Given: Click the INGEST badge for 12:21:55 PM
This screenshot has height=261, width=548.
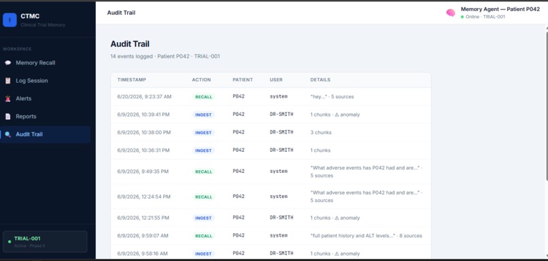Looking at the screenshot, I should 203,218.
